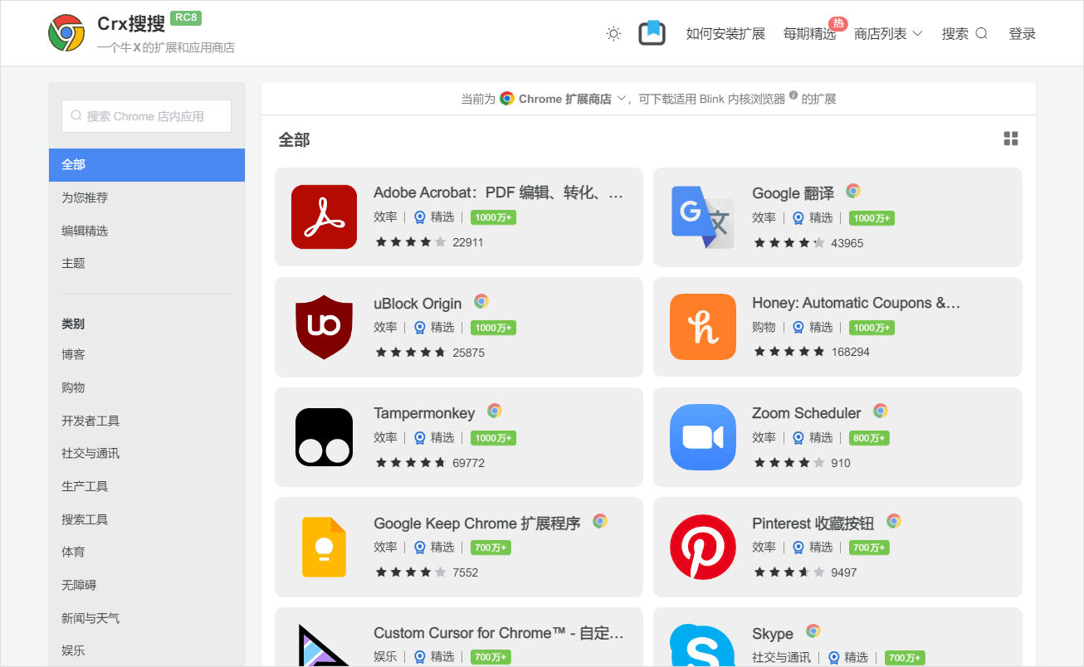
Task: Click the info icon next to 内核浏览器
Action: pyautogui.click(x=793, y=96)
